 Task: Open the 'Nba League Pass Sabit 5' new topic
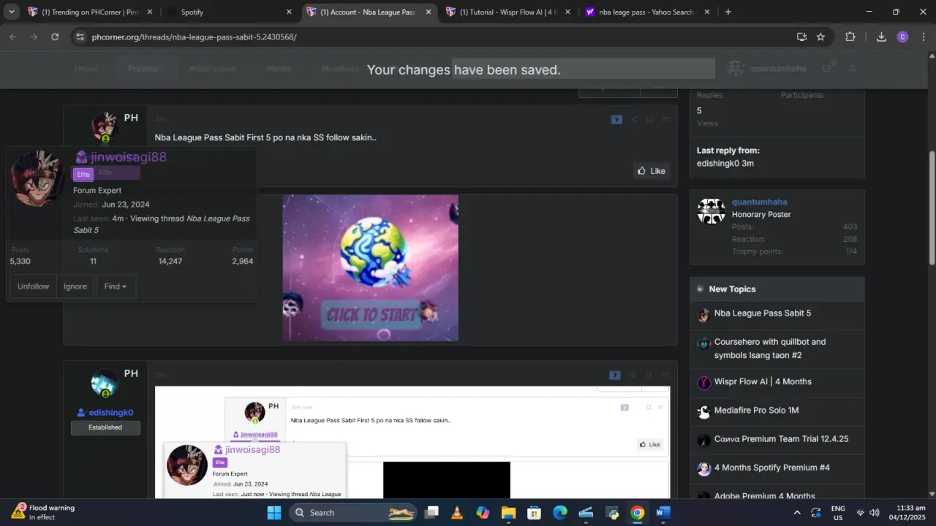point(763,313)
